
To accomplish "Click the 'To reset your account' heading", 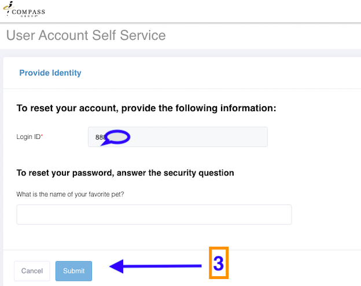I will tap(146, 108).
